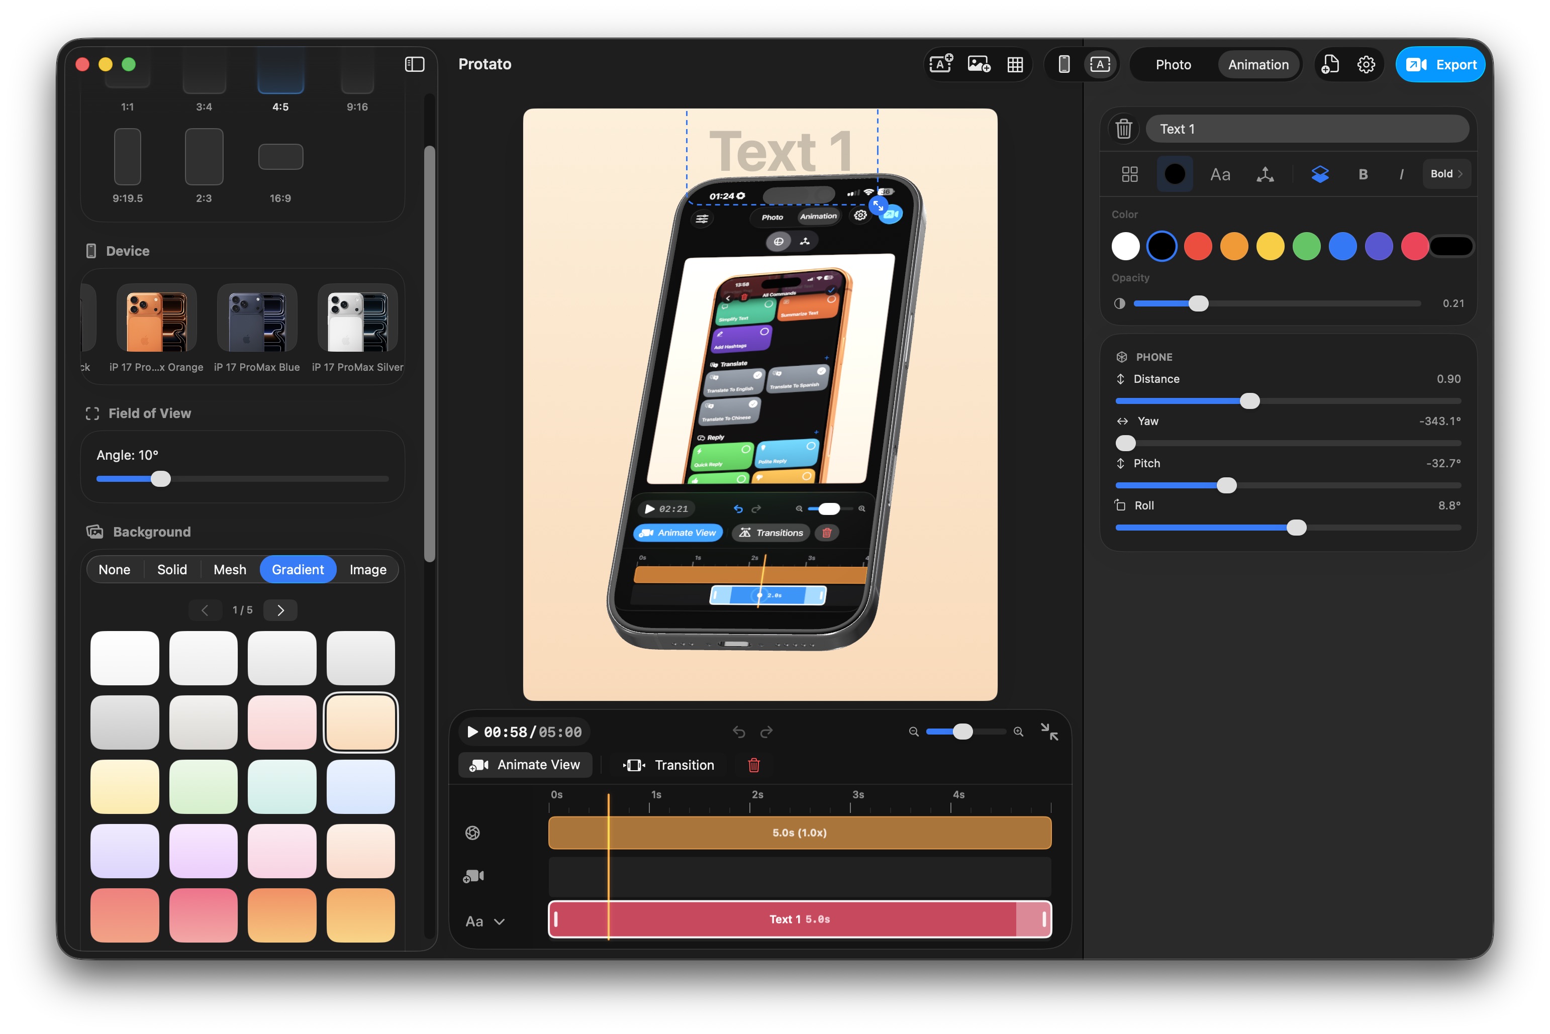Choose iP 17 Pro Max Orange device

pos(156,328)
